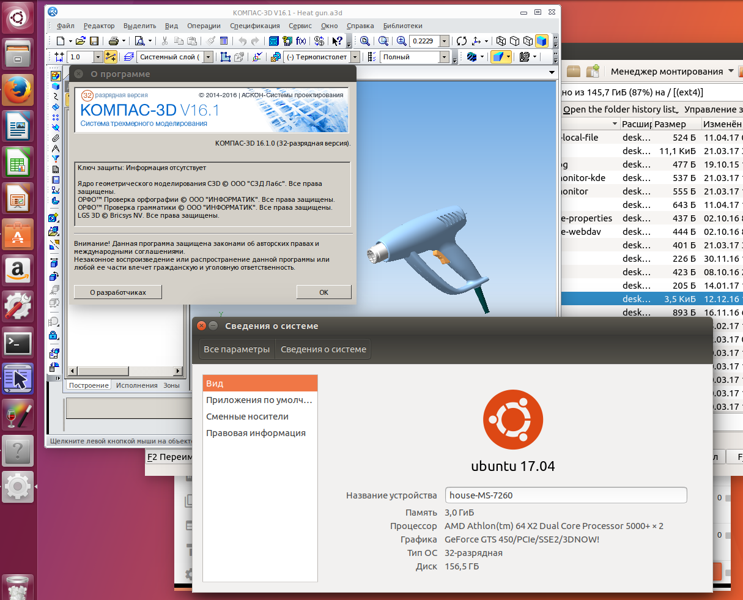The image size is (743, 600).
Task: Click the Undo arrow in KOMPAS toolbar
Action: click(242, 41)
